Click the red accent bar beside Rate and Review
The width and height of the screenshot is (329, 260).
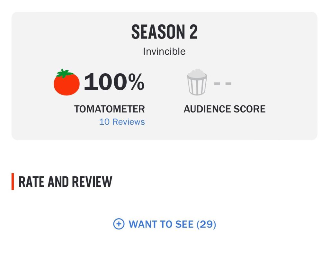pos(13,182)
